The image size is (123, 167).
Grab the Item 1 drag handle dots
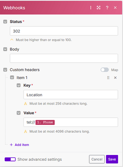point(108,77)
